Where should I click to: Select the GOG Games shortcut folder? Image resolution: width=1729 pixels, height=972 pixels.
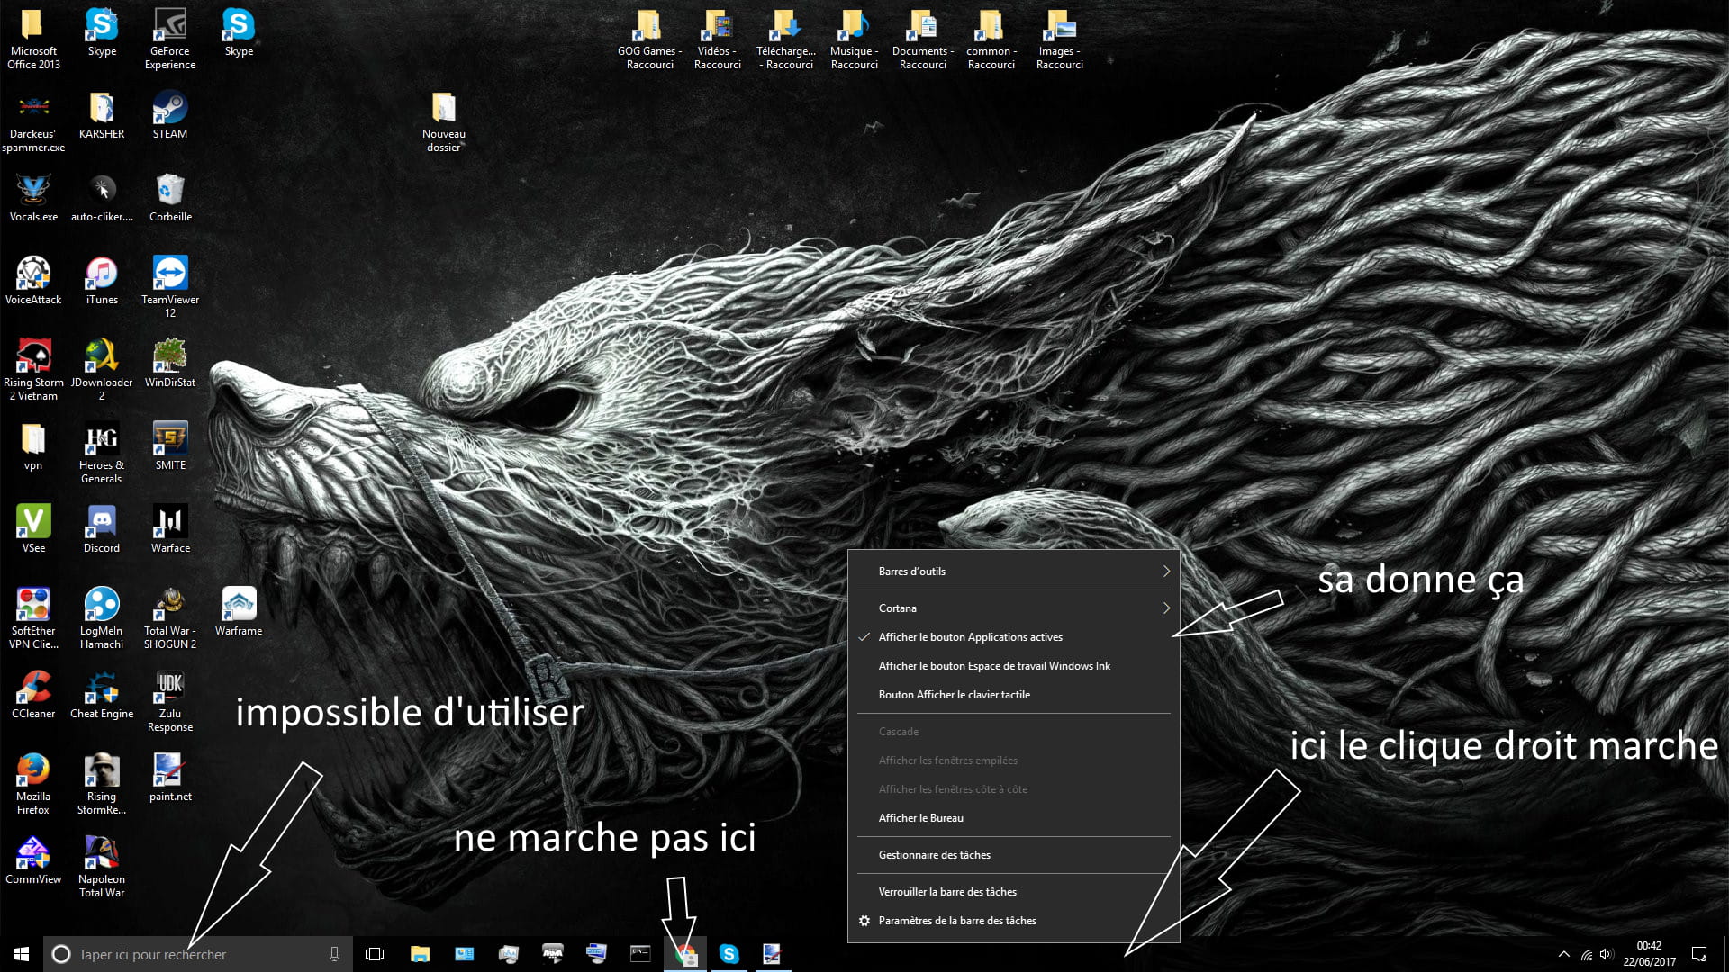649,40
